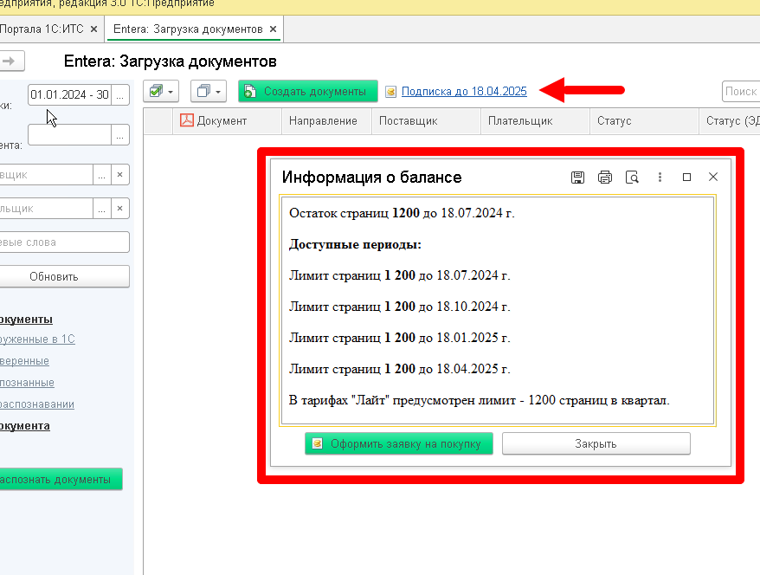The height and width of the screenshot is (575, 760).
Task: Click the Создать документы button
Action: (x=308, y=91)
